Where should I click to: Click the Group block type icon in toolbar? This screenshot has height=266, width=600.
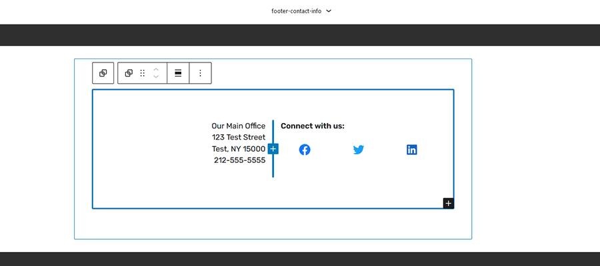pos(129,73)
